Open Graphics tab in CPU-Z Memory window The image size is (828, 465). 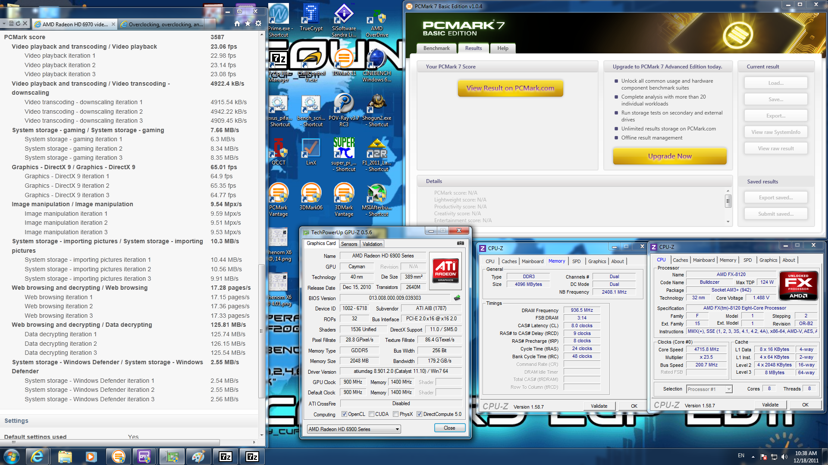pos(597,261)
